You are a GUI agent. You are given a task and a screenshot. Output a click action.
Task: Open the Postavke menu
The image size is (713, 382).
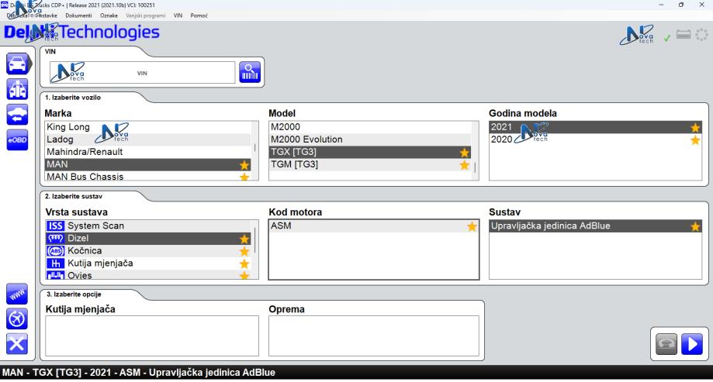coord(46,15)
